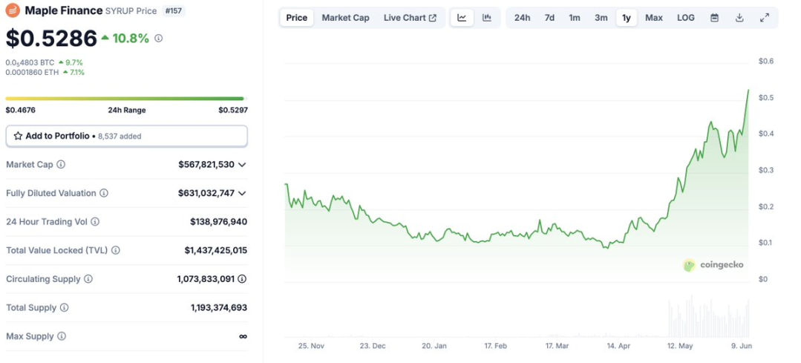The image size is (801, 363).
Task: Click the Total Value Locked info icon
Action: click(x=116, y=251)
